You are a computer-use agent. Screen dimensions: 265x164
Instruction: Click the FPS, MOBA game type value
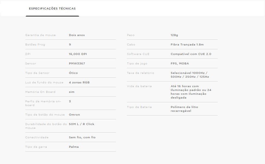click(180, 64)
